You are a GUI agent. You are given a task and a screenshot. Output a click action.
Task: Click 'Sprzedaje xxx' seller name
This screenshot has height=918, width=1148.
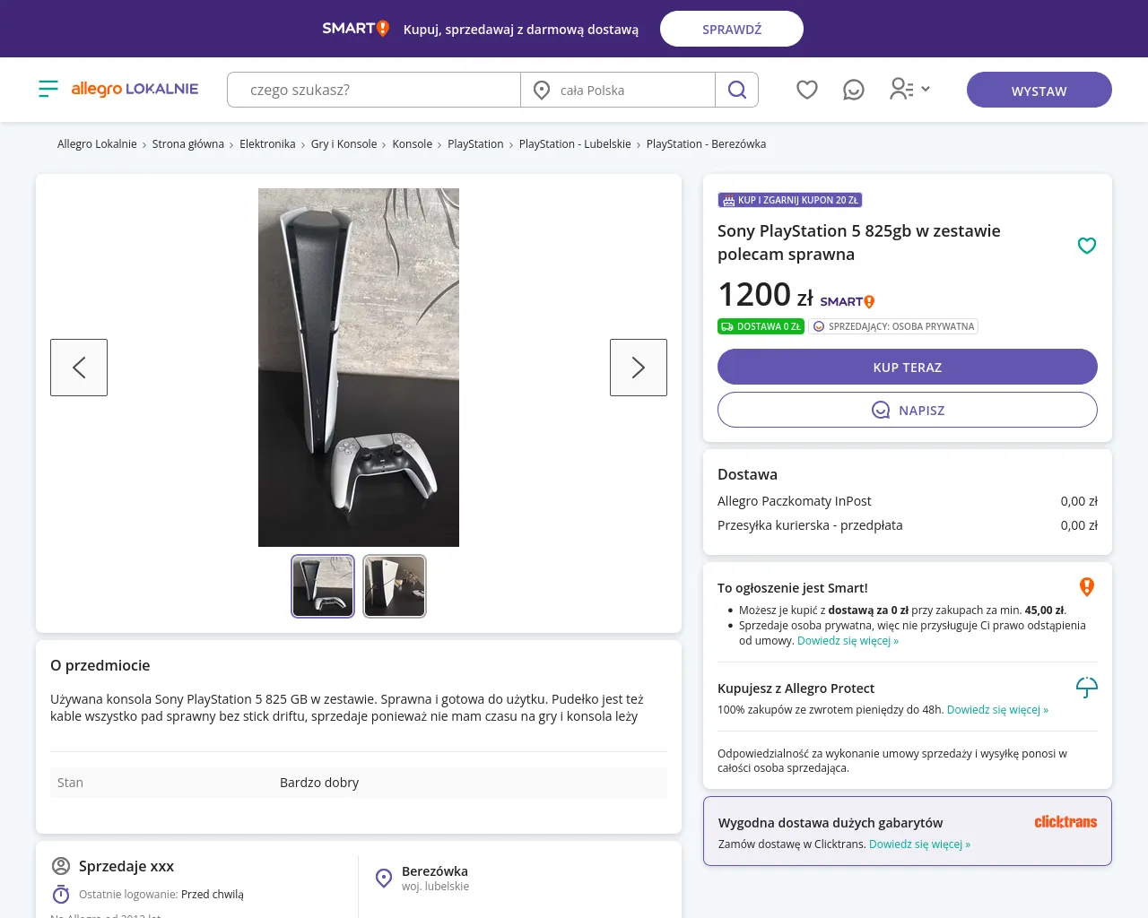point(126,866)
